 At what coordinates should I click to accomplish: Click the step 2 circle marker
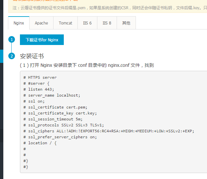(12, 56)
